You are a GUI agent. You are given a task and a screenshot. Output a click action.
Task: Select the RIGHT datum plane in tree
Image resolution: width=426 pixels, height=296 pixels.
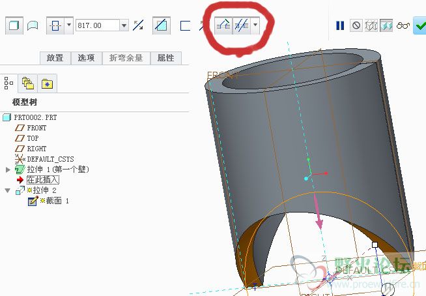(36, 149)
